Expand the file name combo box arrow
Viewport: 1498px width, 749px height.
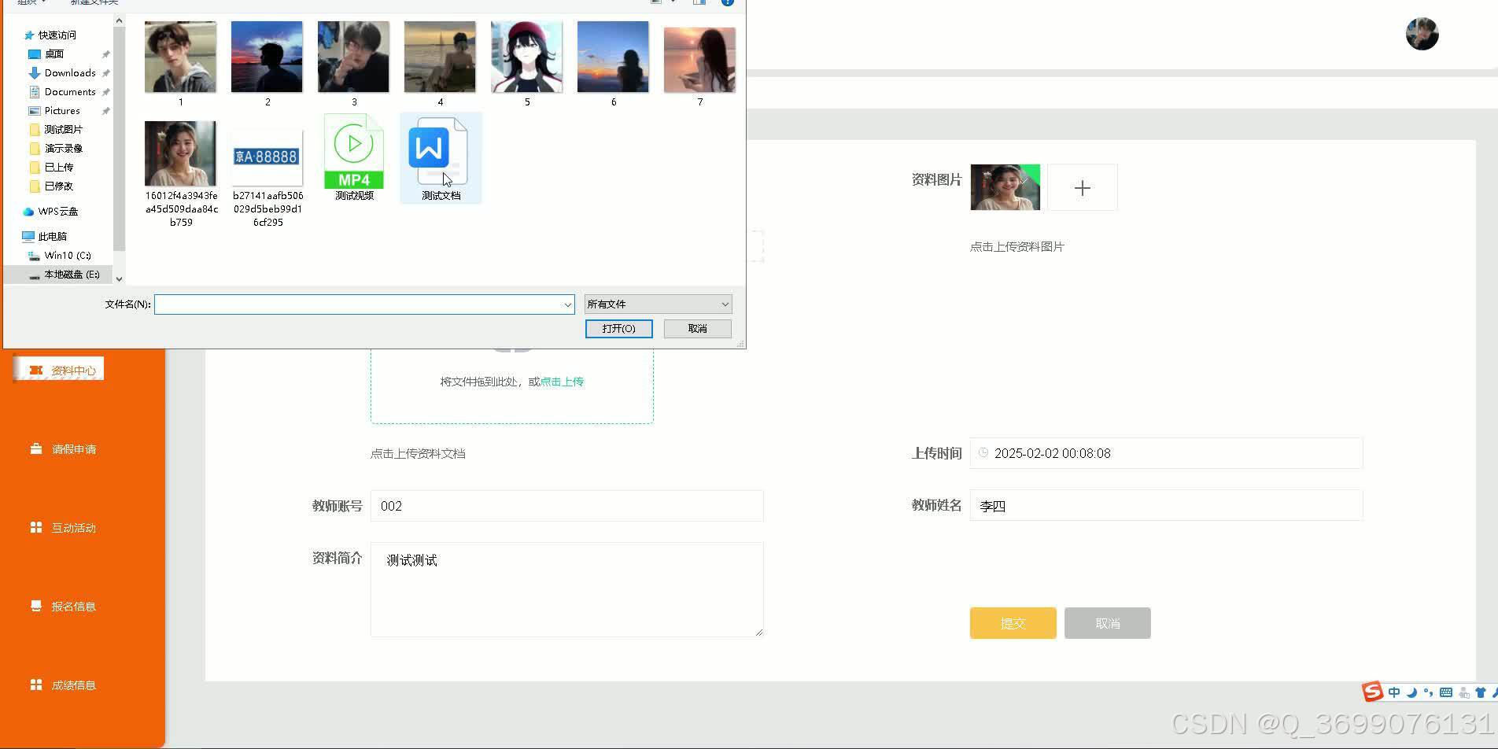[567, 304]
